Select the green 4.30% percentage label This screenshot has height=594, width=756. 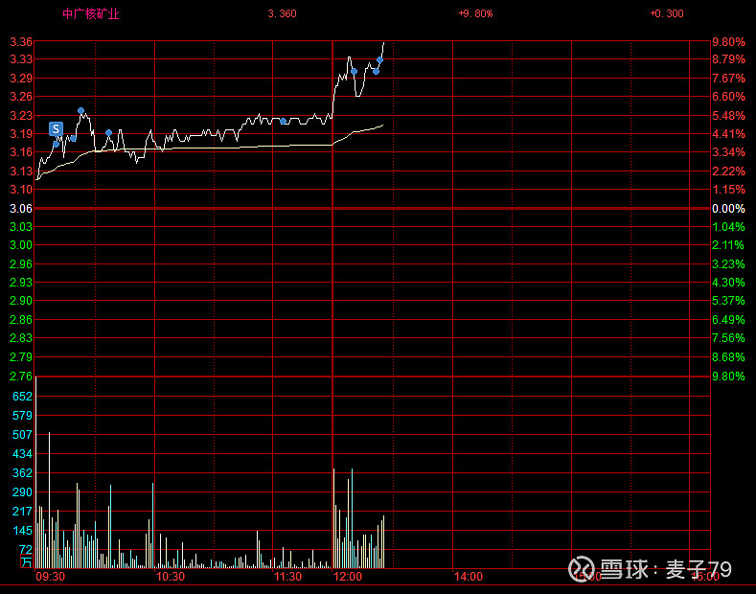coord(728,282)
